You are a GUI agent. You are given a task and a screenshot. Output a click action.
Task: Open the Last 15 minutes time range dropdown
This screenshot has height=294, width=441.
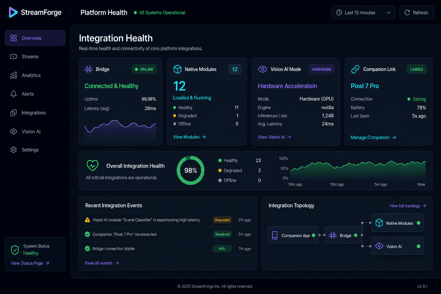pyautogui.click(x=363, y=13)
